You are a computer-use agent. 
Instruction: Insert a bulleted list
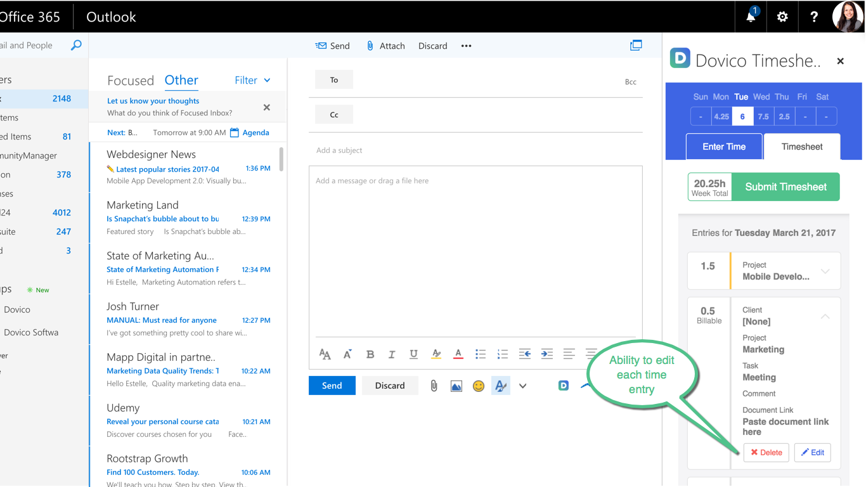point(481,354)
